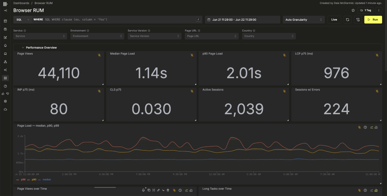The image size is (387, 196).
Task: Toggle filter icon on Sessions w/ Errors tile
Action: (377, 91)
